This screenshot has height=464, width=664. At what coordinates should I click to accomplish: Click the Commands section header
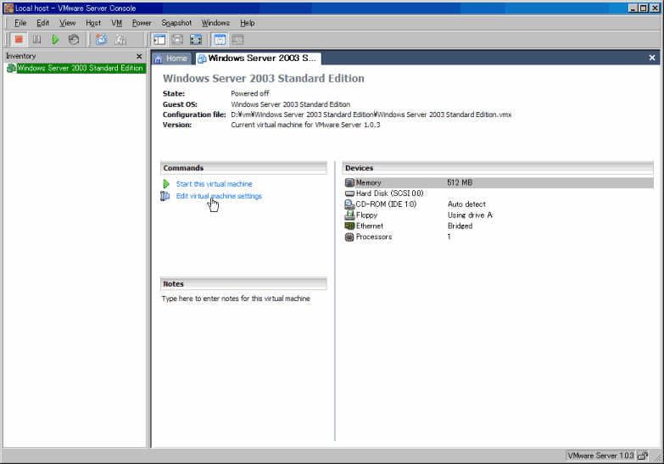[243, 168]
